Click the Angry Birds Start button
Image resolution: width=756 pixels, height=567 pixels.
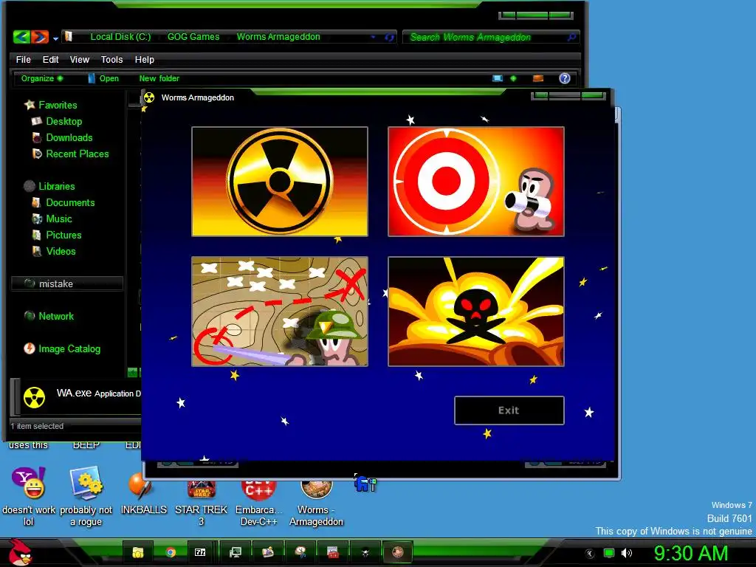pyautogui.click(x=20, y=552)
